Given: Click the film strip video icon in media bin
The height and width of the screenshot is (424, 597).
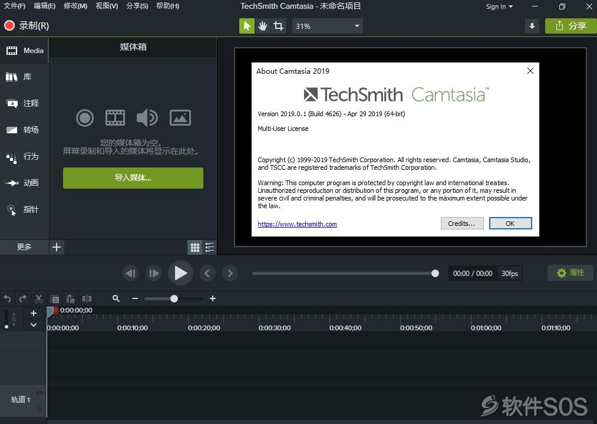Looking at the screenshot, I should [x=115, y=118].
